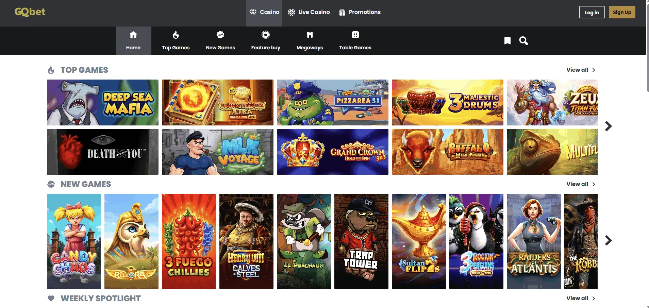Open the search magnifier icon
Screen dimensions: 649x308
coord(523,41)
